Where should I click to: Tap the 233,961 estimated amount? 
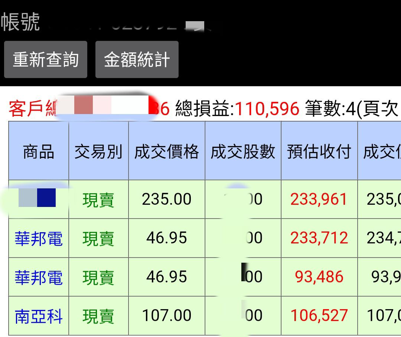pos(319,200)
